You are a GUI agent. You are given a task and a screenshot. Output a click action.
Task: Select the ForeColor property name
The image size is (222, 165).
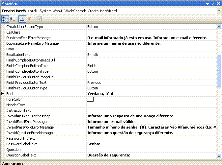pyautogui.click(x=14, y=99)
